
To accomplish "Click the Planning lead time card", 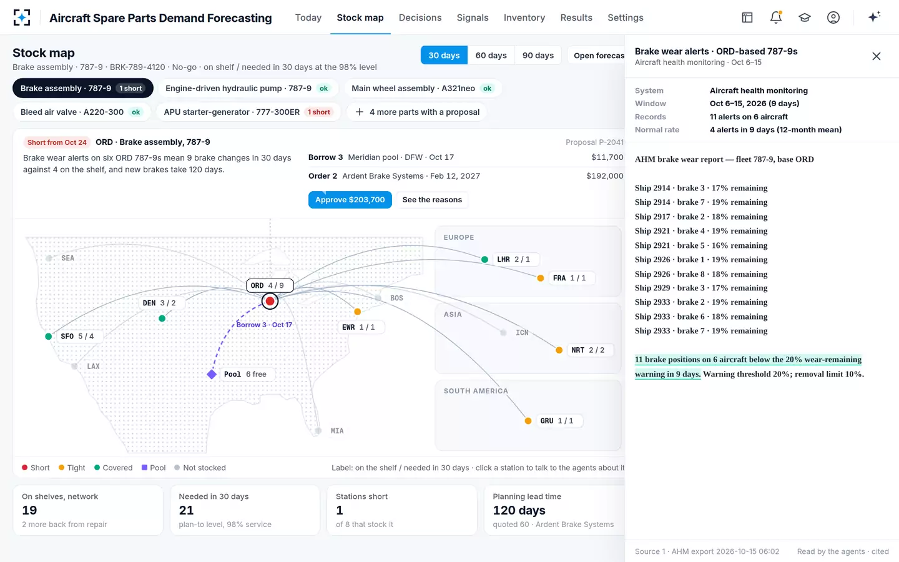I will (554, 510).
